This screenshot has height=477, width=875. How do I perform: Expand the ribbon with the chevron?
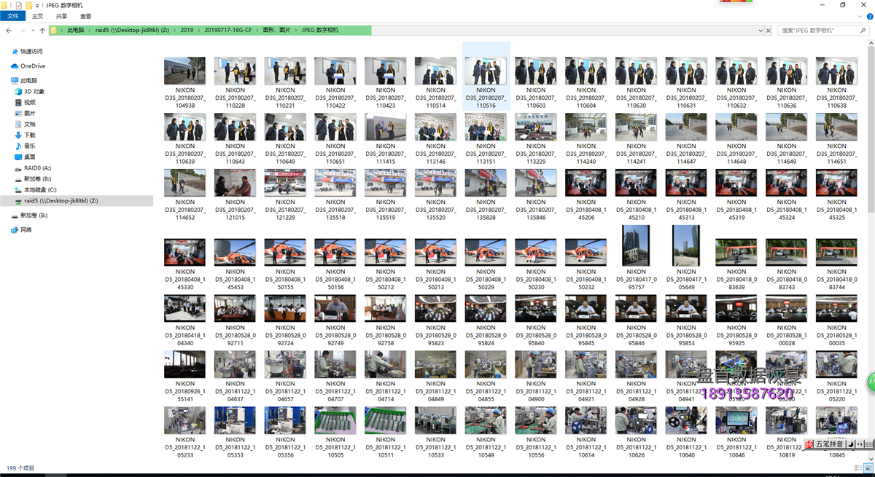point(858,16)
